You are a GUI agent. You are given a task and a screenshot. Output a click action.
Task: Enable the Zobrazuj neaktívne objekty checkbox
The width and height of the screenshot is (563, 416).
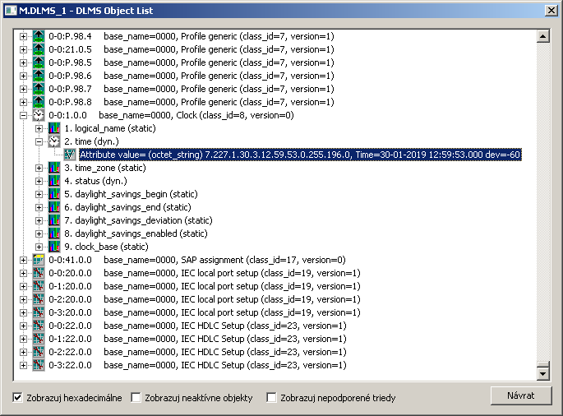click(x=136, y=398)
